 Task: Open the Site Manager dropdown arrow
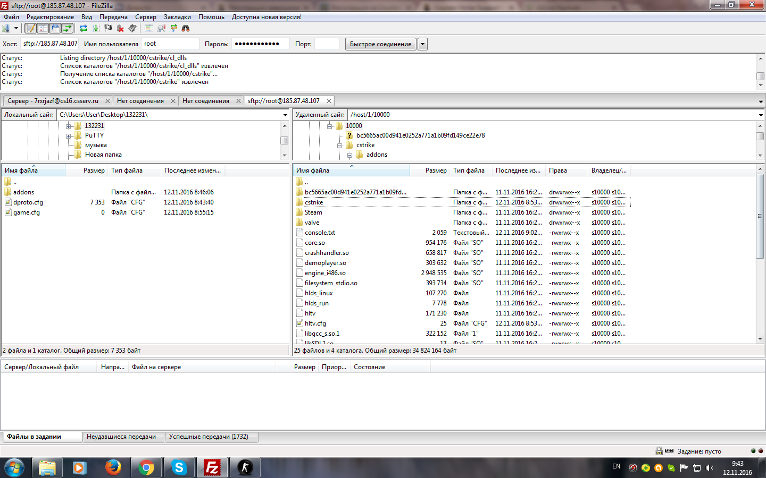tap(16, 28)
